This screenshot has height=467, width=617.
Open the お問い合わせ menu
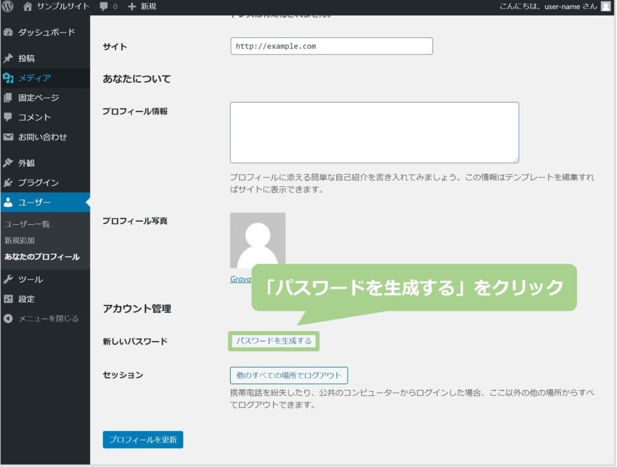tap(42, 137)
